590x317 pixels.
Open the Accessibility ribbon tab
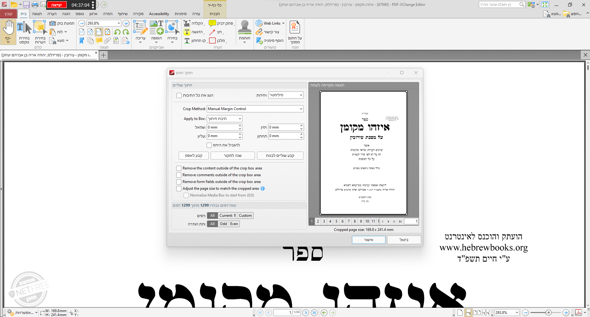159,14
